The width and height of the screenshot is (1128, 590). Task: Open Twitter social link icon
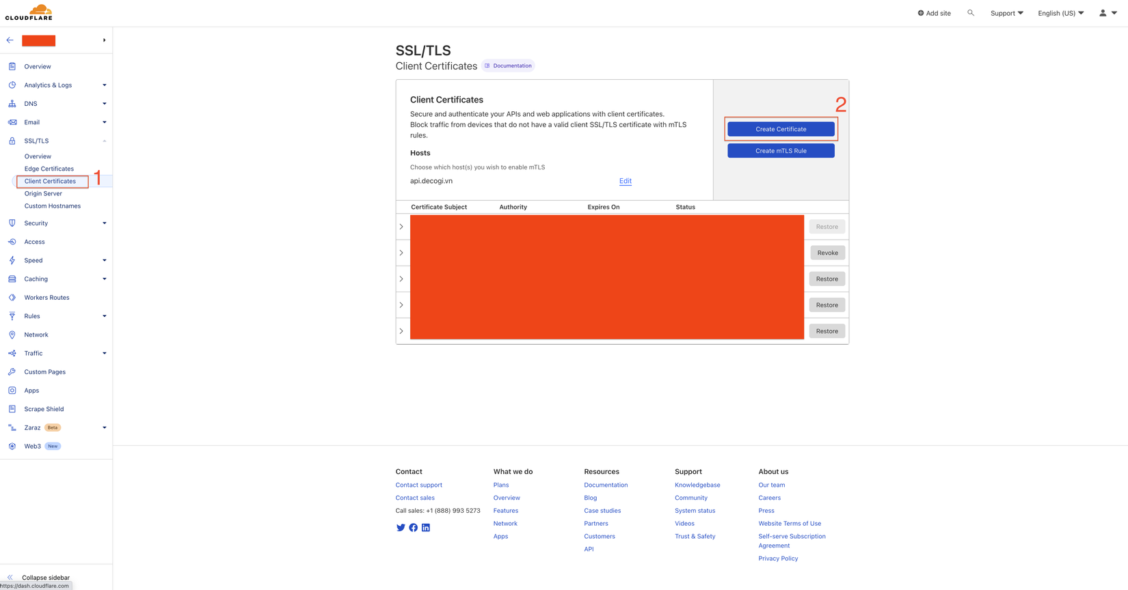pyautogui.click(x=401, y=528)
